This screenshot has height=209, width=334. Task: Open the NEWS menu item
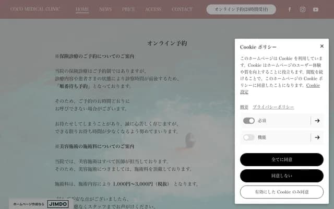point(105,9)
